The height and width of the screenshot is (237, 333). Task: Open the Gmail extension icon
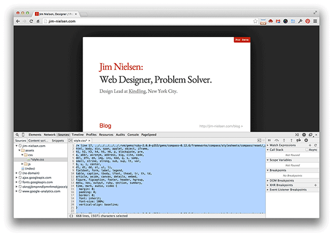coord(278,21)
